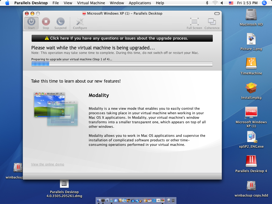Click the Modality preview thumbnail image

point(56,109)
